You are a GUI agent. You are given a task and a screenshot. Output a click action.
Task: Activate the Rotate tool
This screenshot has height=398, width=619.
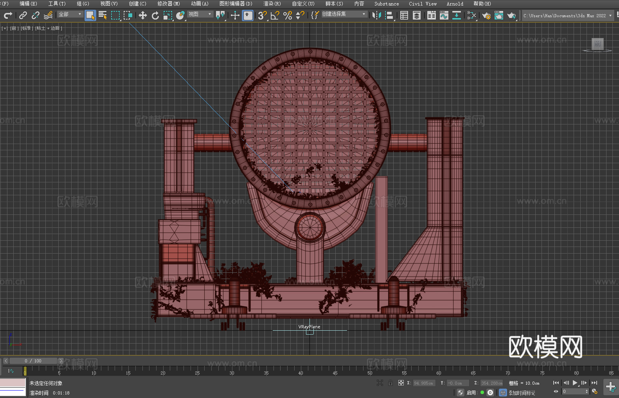pos(155,15)
